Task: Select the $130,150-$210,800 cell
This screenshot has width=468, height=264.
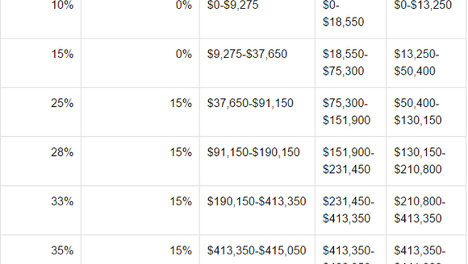Action: (x=427, y=161)
